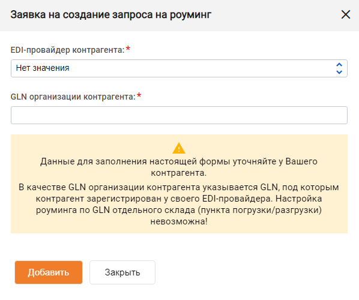Viewport: 359px width, 300px height.
Task: Click the 'GLN организации контрагента:' label
Action: pyautogui.click(x=73, y=97)
